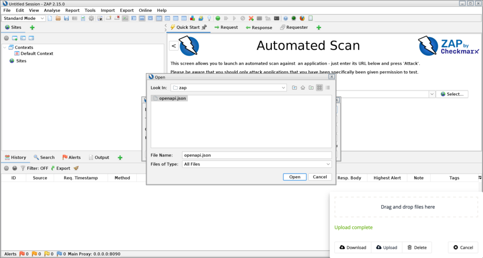Viewport: 483px width, 258px height.
Task: Click the Download button
Action: 353,248
